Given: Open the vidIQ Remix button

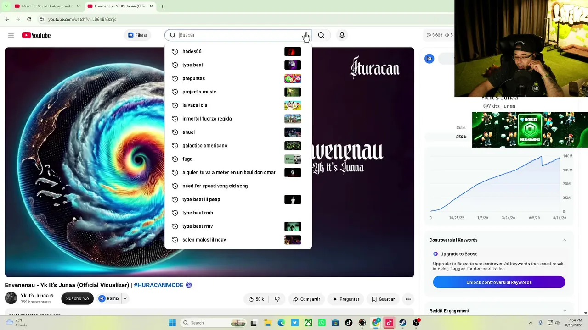Looking at the screenshot, I should [109, 299].
